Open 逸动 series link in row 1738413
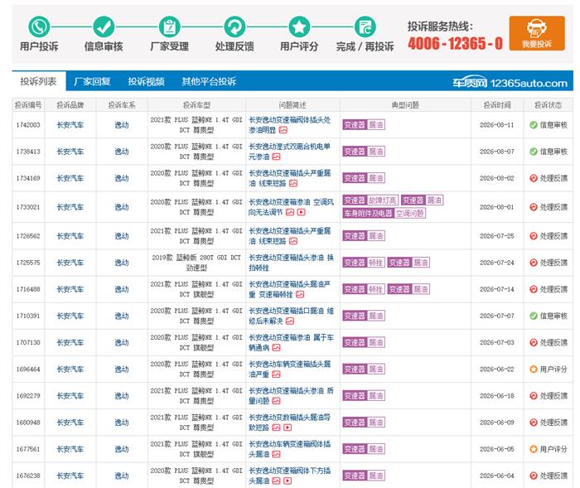580x488 pixels. pyautogui.click(x=122, y=152)
